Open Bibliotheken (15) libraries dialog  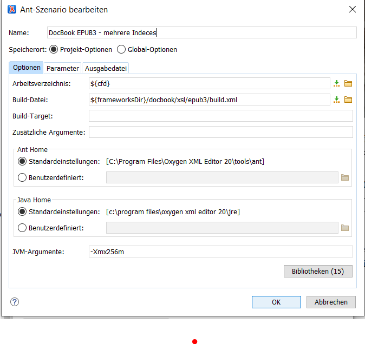tap(317, 271)
